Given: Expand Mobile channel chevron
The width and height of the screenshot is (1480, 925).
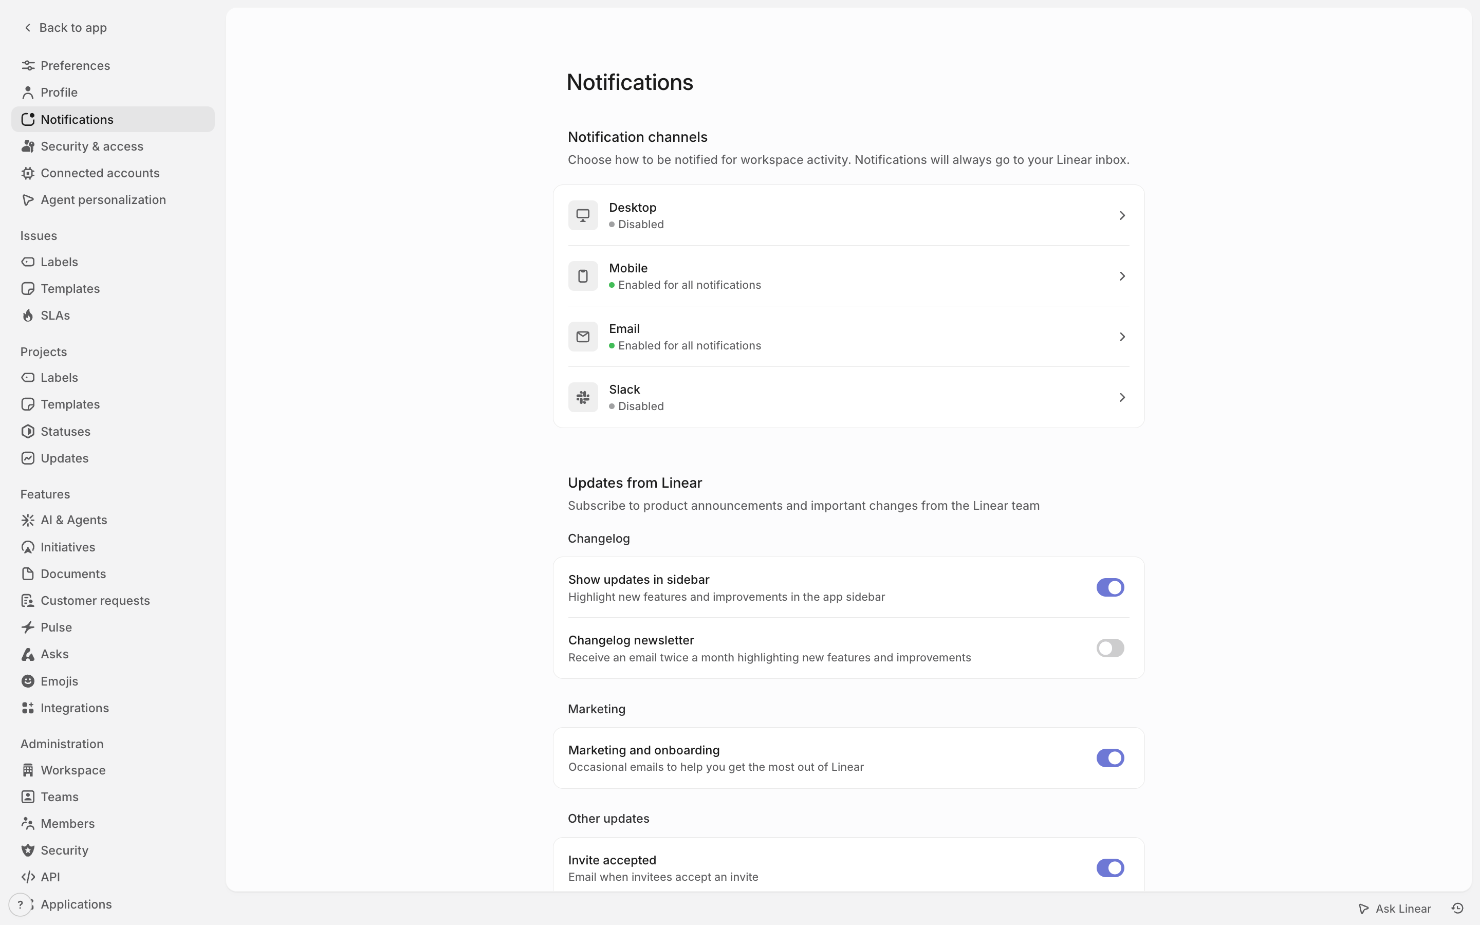Looking at the screenshot, I should pyautogui.click(x=1122, y=276).
